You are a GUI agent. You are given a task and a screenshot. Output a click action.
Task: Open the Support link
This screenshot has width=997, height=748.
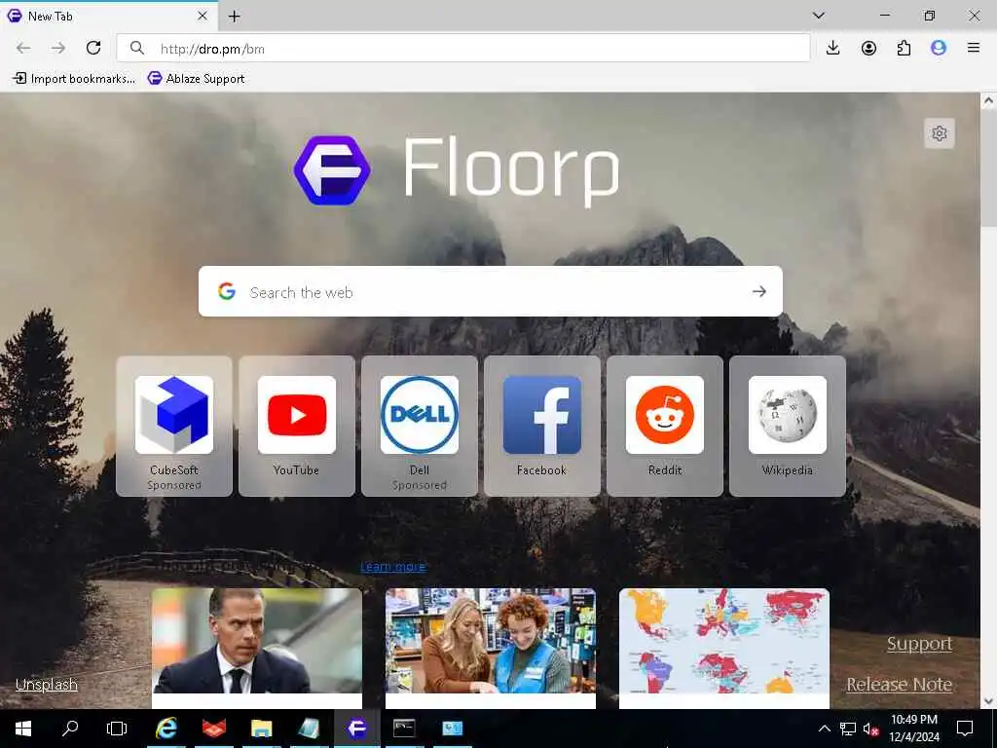click(919, 644)
